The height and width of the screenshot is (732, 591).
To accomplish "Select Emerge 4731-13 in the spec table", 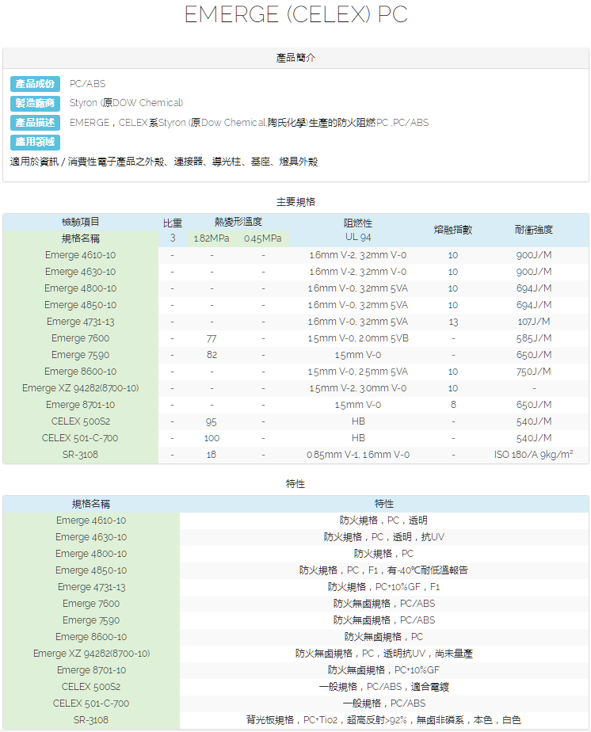I will coord(80,322).
